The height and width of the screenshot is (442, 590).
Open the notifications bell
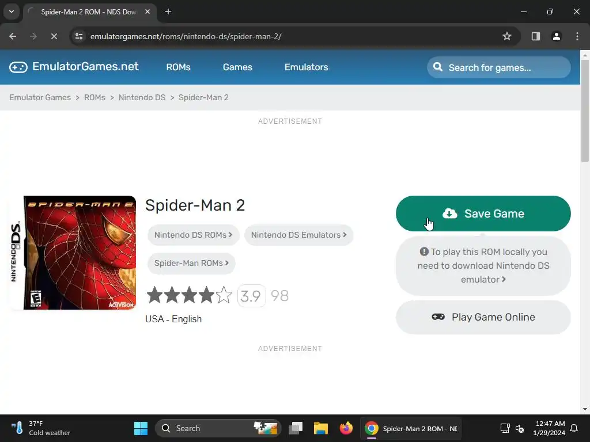(x=574, y=428)
